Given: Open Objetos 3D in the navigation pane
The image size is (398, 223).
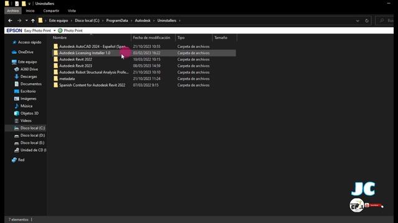Looking at the screenshot, I should 29,113.
